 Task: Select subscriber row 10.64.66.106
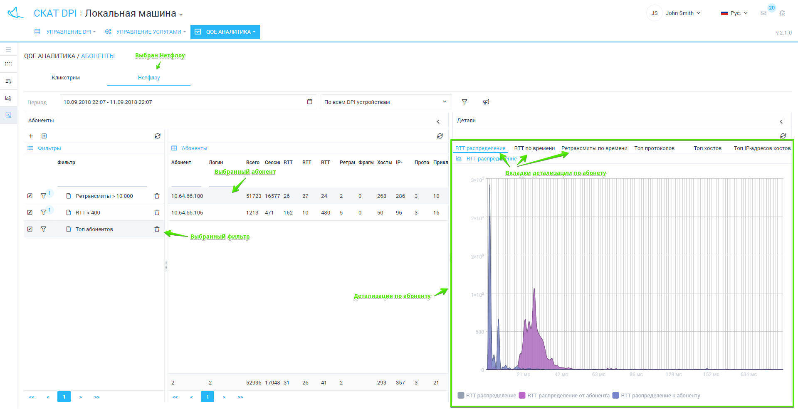[187, 212]
